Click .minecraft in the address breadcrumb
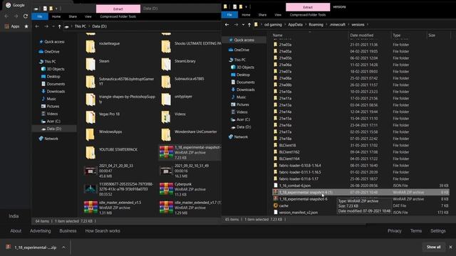The height and width of the screenshot is (256, 456). (337, 25)
